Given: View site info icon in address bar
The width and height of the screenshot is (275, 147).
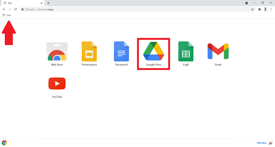Looking at the screenshot, I should tap(23, 9).
